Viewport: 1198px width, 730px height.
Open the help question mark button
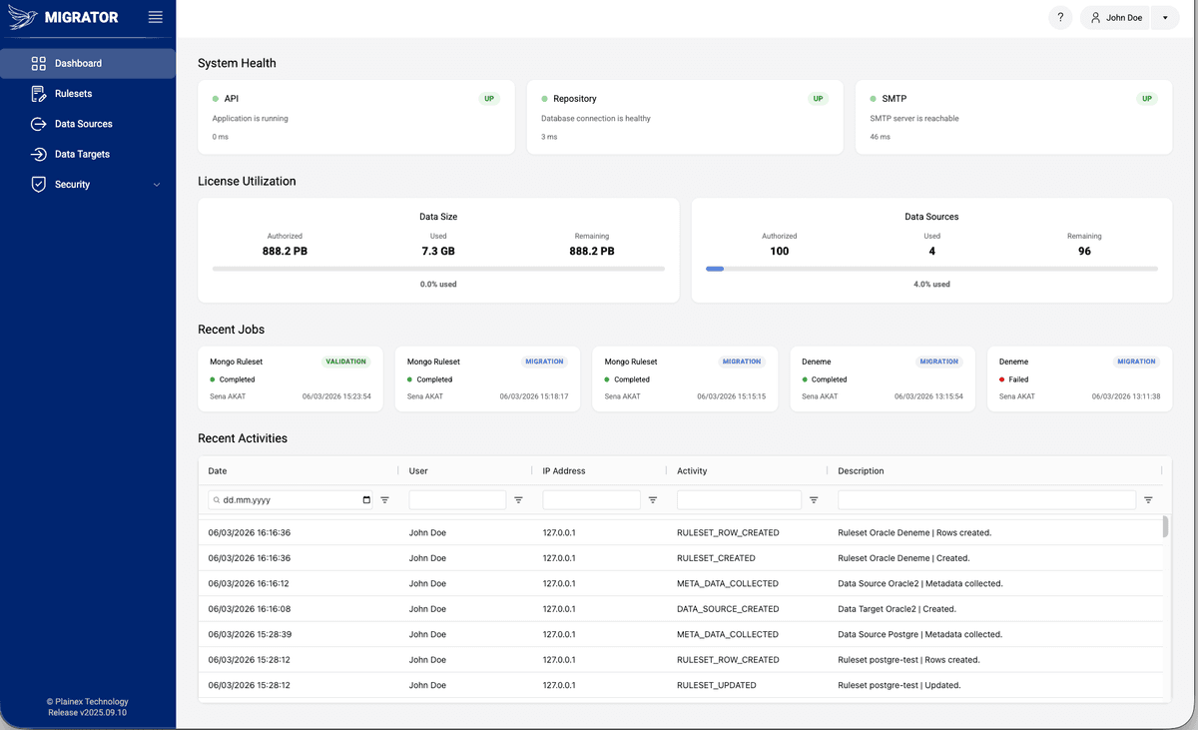(x=1060, y=17)
